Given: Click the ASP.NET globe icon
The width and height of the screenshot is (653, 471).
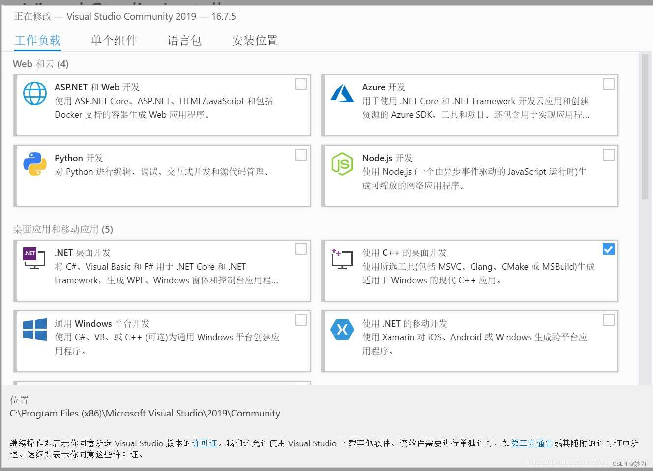Looking at the screenshot, I should (x=35, y=93).
